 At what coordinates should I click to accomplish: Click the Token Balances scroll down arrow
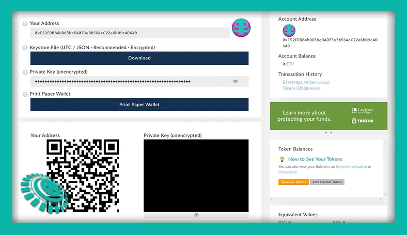coord(385,194)
